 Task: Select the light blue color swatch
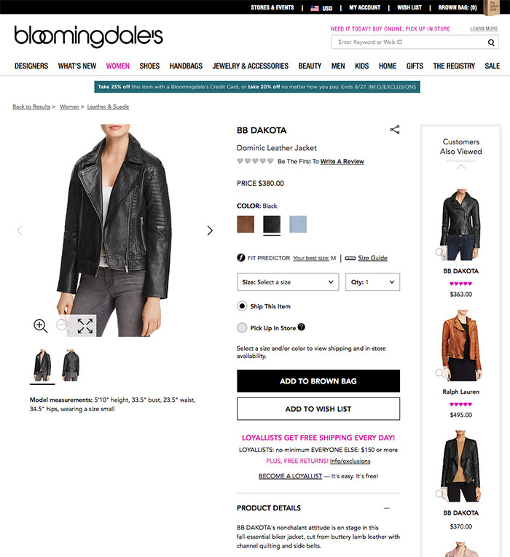(x=298, y=224)
